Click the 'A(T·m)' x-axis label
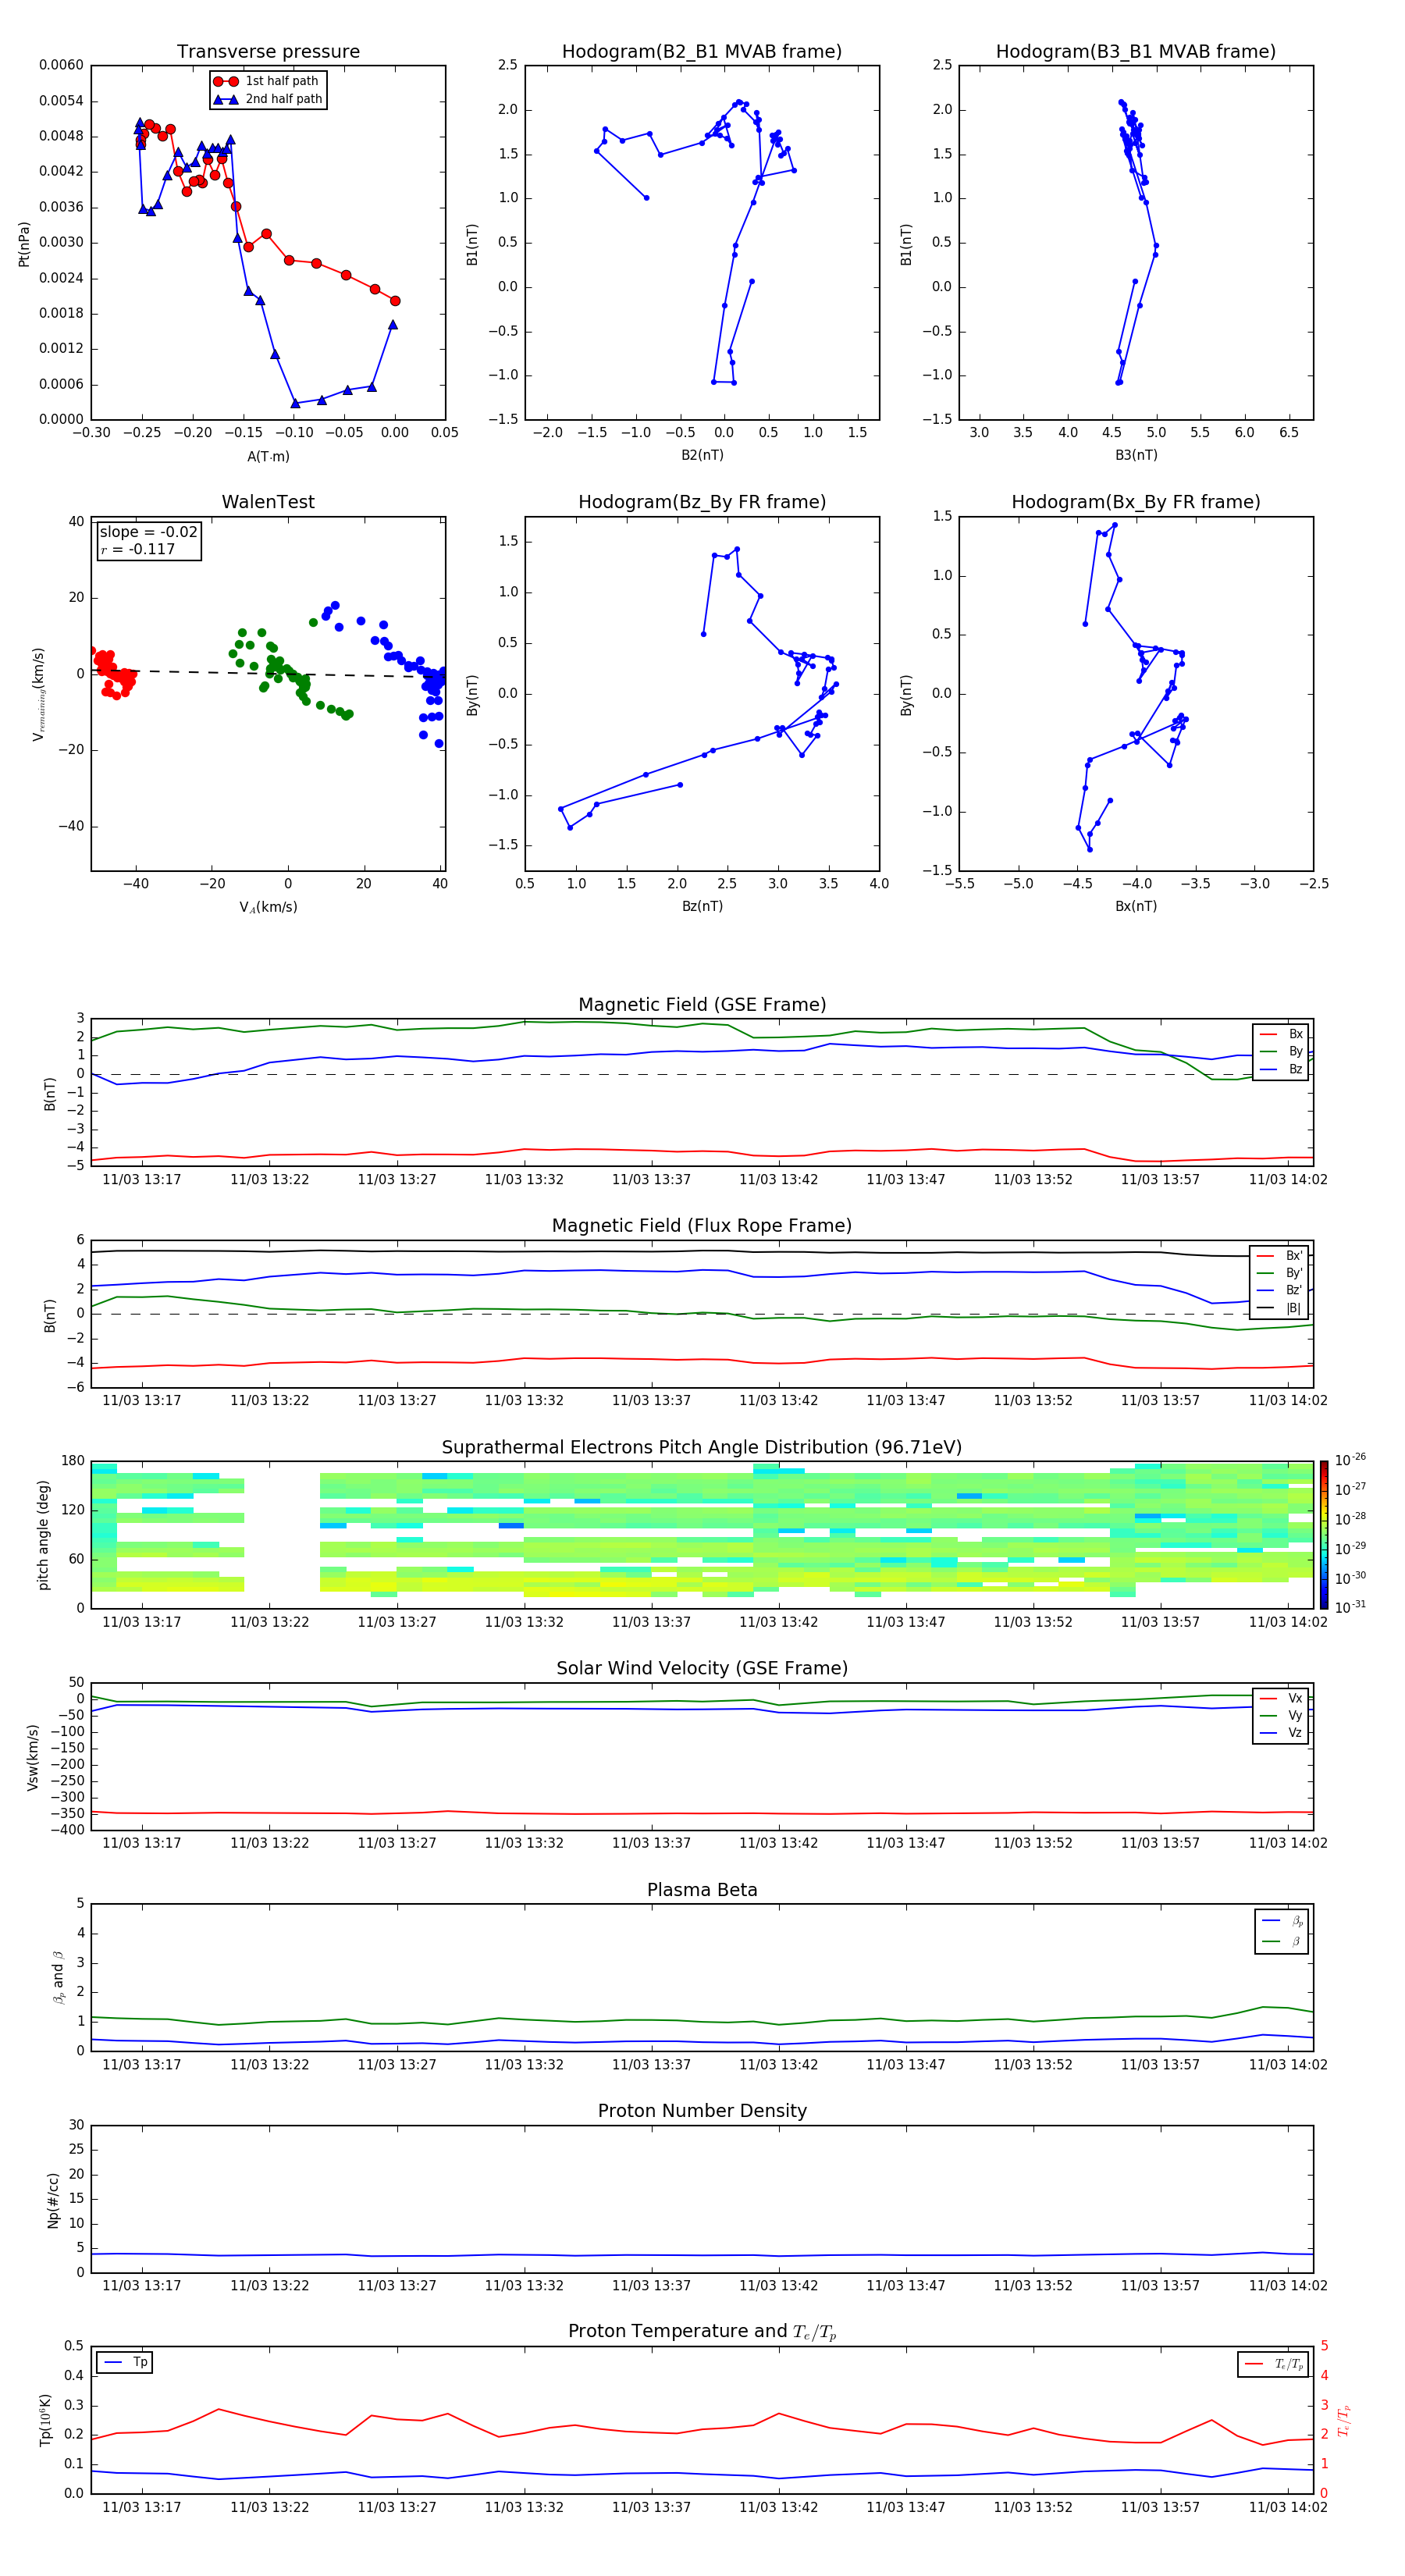The height and width of the screenshot is (2576, 1405). (x=268, y=457)
